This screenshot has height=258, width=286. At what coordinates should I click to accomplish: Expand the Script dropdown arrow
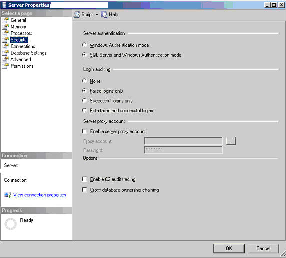97,15
